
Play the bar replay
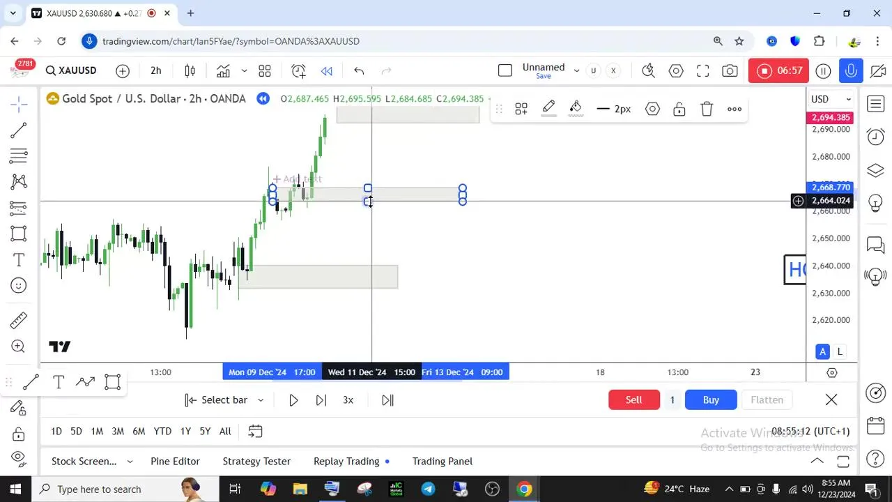pyautogui.click(x=293, y=400)
